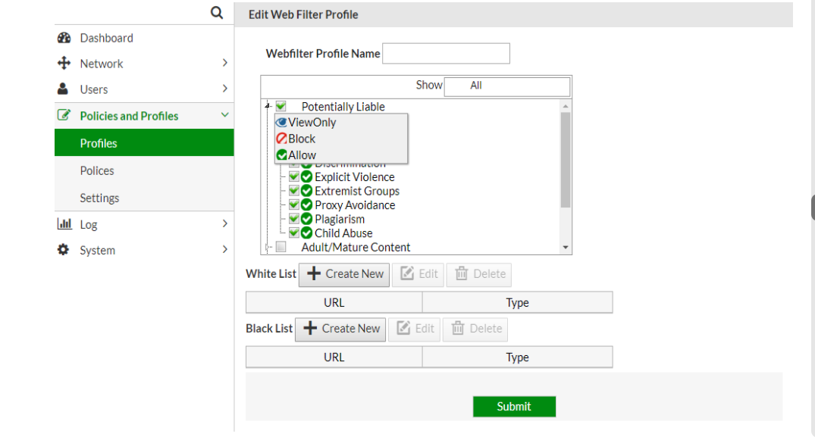The image size is (815, 443).
Task: Choose ViewOnly from the popup menu
Action: 341,123
